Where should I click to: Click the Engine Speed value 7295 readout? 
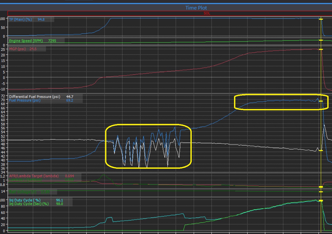52,41
